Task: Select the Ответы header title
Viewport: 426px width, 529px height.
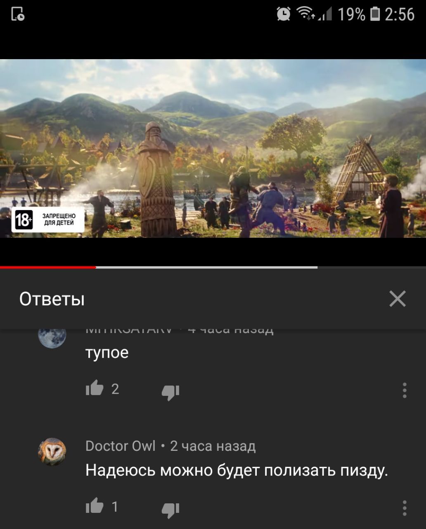Action: pos(52,299)
